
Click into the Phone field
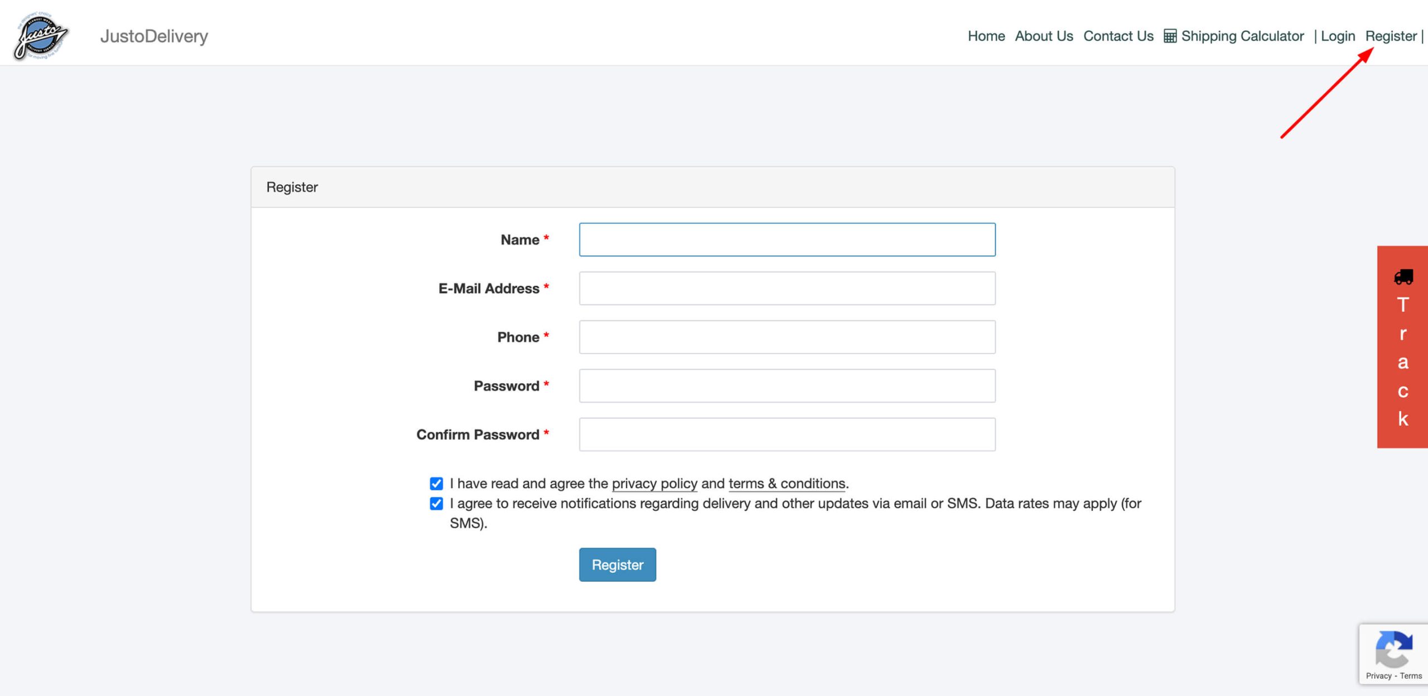pyautogui.click(x=787, y=337)
